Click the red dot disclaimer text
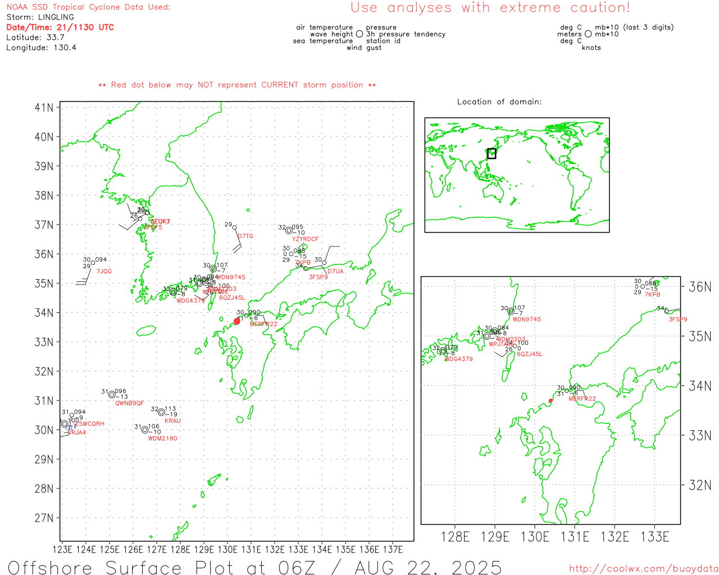Viewport: 719px width, 575px height. pos(237,85)
